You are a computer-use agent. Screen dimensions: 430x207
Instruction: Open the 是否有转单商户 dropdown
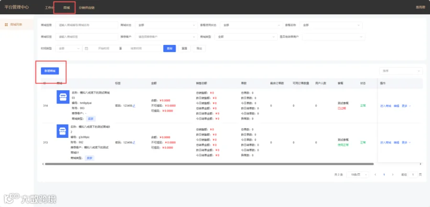[x=333, y=37]
